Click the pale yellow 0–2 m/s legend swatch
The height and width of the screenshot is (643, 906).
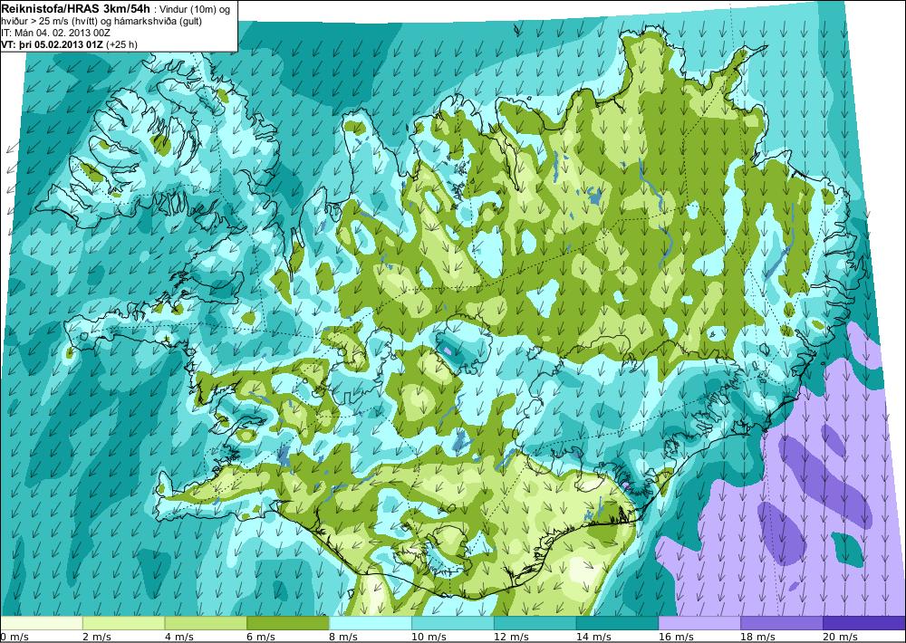pyautogui.click(x=41, y=623)
